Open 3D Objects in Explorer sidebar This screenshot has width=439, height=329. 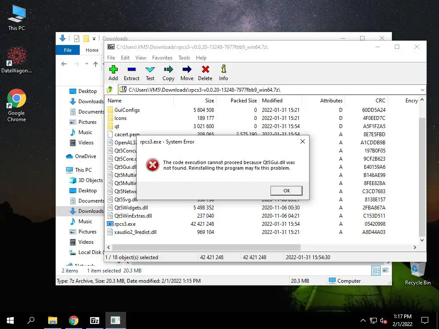pos(87,180)
